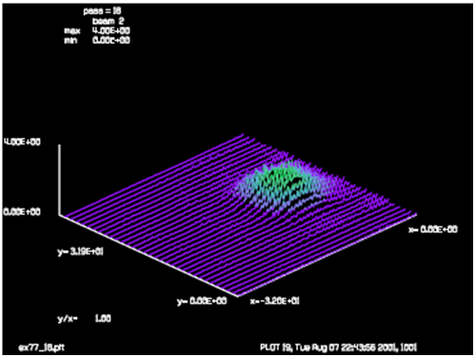Click the 'y/x= 1.00' aspect ratio text

tap(84, 318)
